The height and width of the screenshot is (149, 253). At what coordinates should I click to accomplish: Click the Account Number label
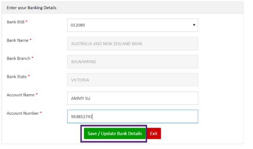pyautogui.click(x=22, y=113)
